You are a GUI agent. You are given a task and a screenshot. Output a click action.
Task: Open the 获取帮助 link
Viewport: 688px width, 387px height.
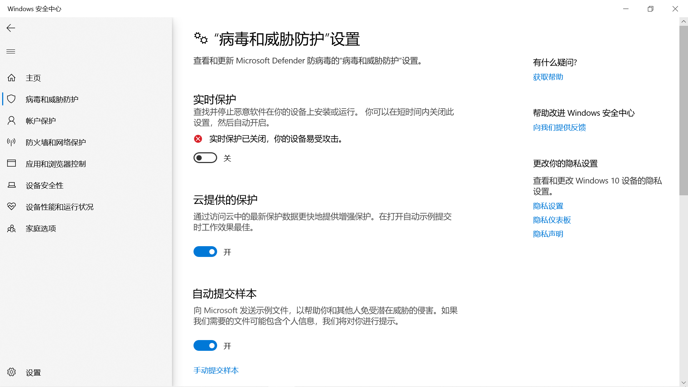[548, 77]
